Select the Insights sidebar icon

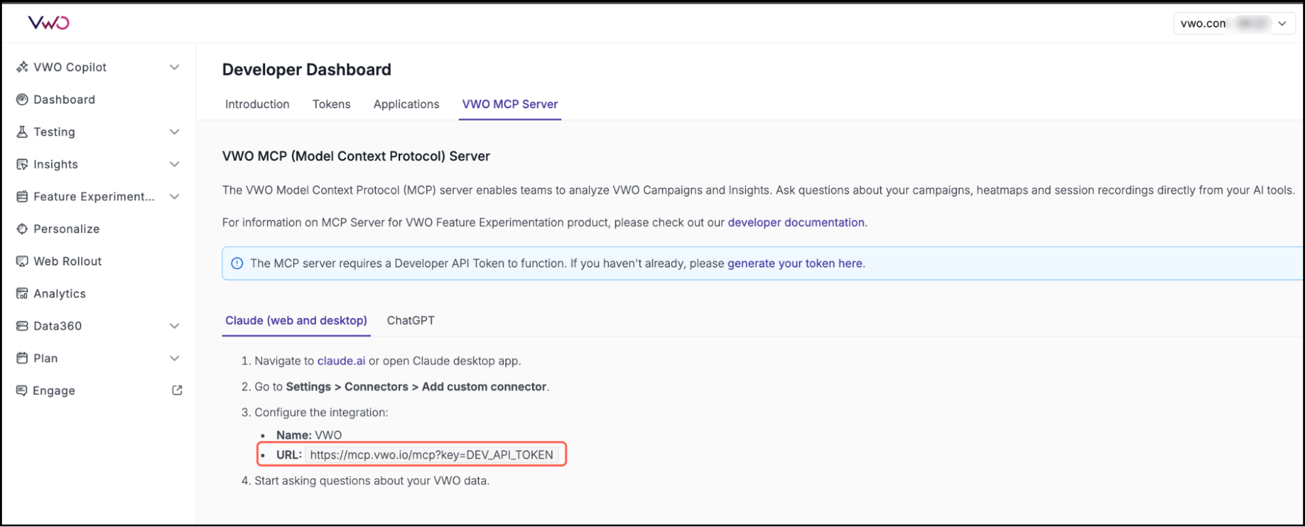point(22,164)
